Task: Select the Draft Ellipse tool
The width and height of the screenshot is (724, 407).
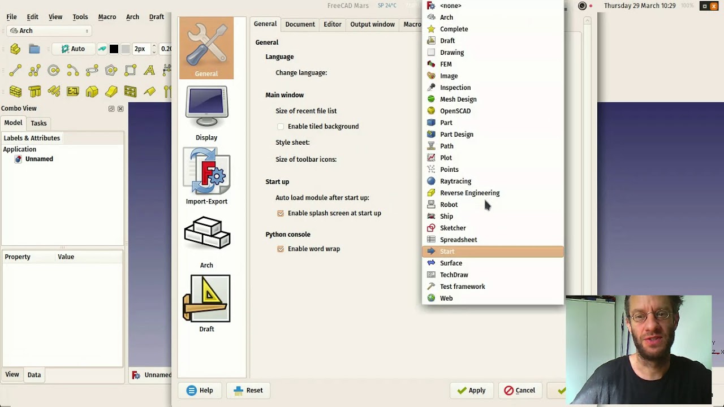Action: tap(92, 71)
